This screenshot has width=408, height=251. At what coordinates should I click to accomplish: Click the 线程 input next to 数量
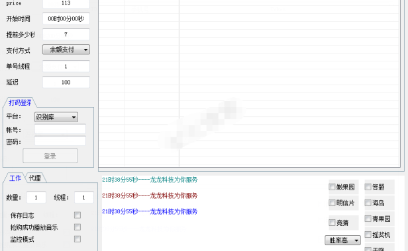click(83, 197)
